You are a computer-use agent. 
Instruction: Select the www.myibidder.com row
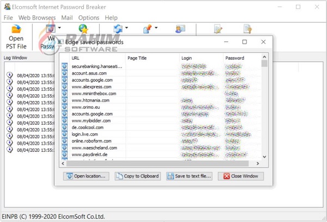tap(161, 121)
